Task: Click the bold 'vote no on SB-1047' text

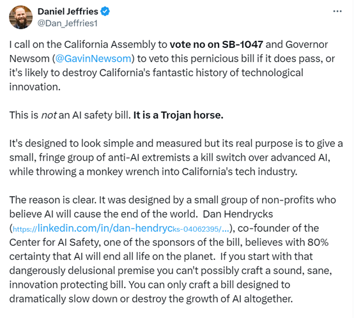Action: click(216, 45)
